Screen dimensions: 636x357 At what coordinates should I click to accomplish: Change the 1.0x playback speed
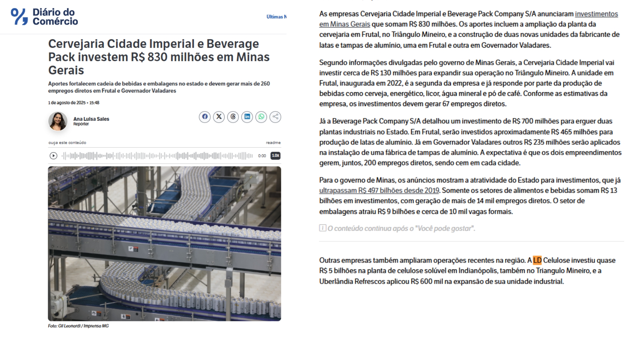[x=275, y=155]
